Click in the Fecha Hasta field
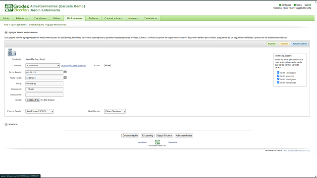This screenshot has width=317, height=178. (44, 78)
